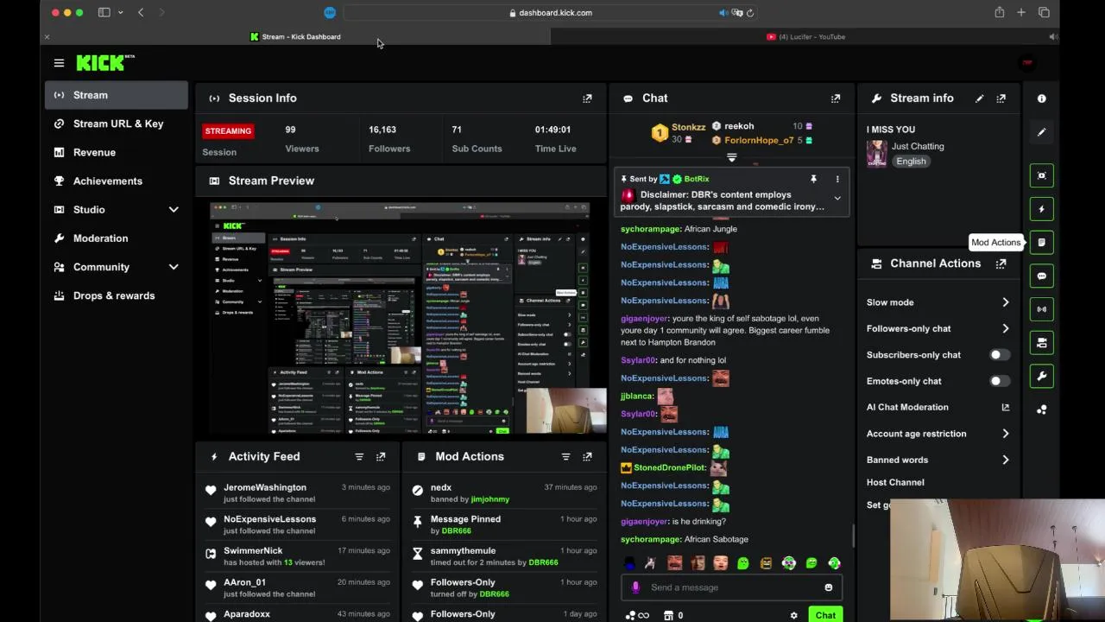
Task: Click JeromeWashington in Activity Feed
Action: [265, 487]
